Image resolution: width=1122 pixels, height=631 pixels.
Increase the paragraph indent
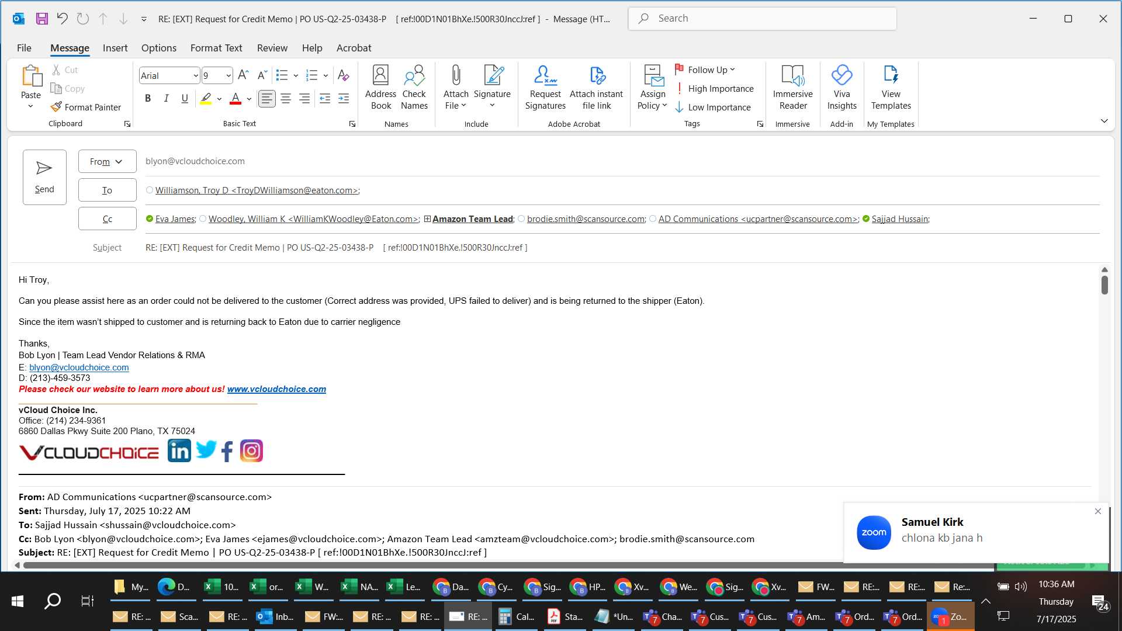tap(344, 99)
